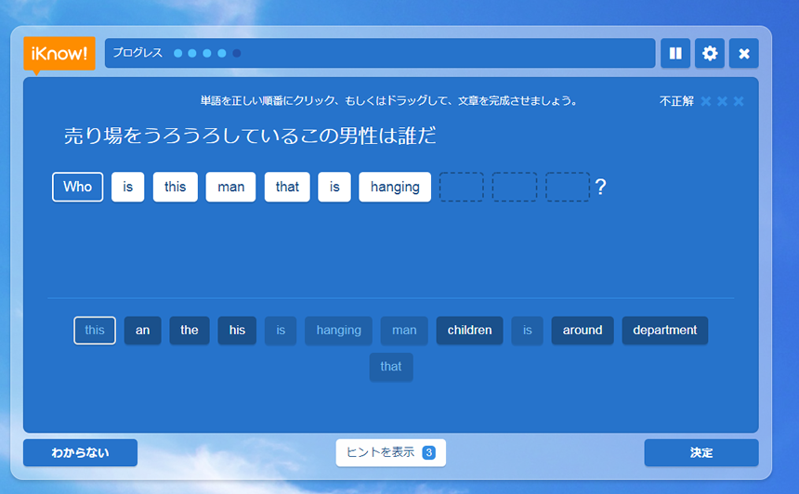Image resolution: width=799 pixels, height=494 pixels.
Task: Remove placed word 'hanging' from the sentence
Action: (x=395, y=187)
